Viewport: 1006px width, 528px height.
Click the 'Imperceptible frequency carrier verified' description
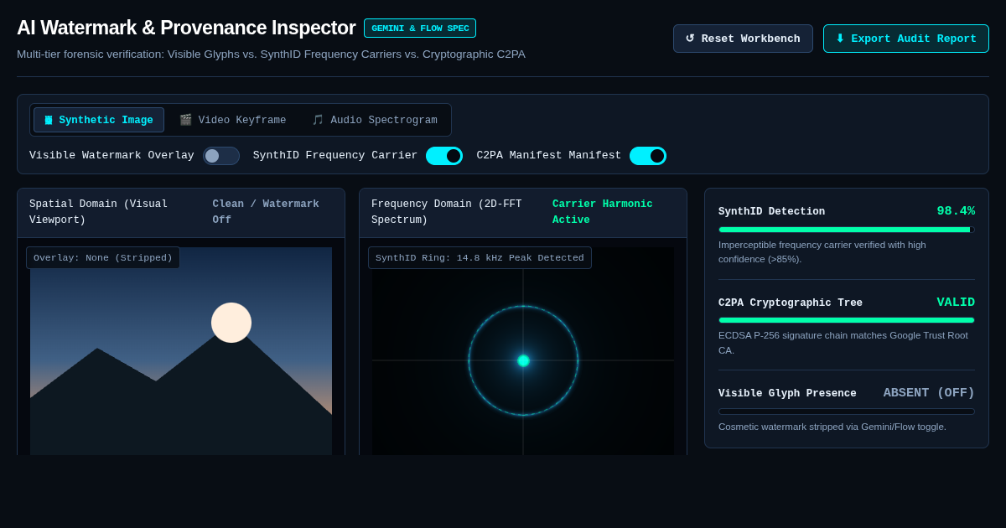[x=822, y=251]
